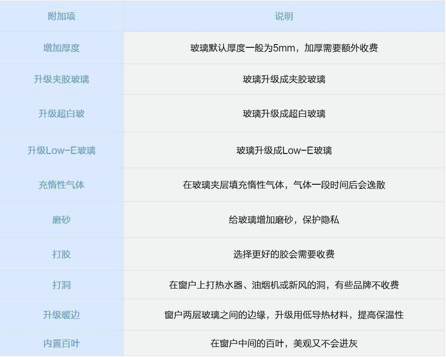Click the 内置百叶 label
The height and width of the screenshot is (357, 446).
pos(61,343)
